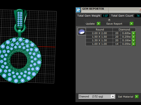Select the 2.00 X 2.00 size cell
Viewport: 141px width, 105px height.
tap(99, 33)
